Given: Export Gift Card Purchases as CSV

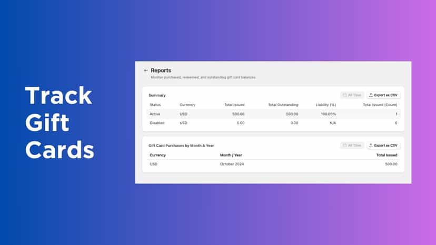Looking at the screenshot, I should pos(383,146).
